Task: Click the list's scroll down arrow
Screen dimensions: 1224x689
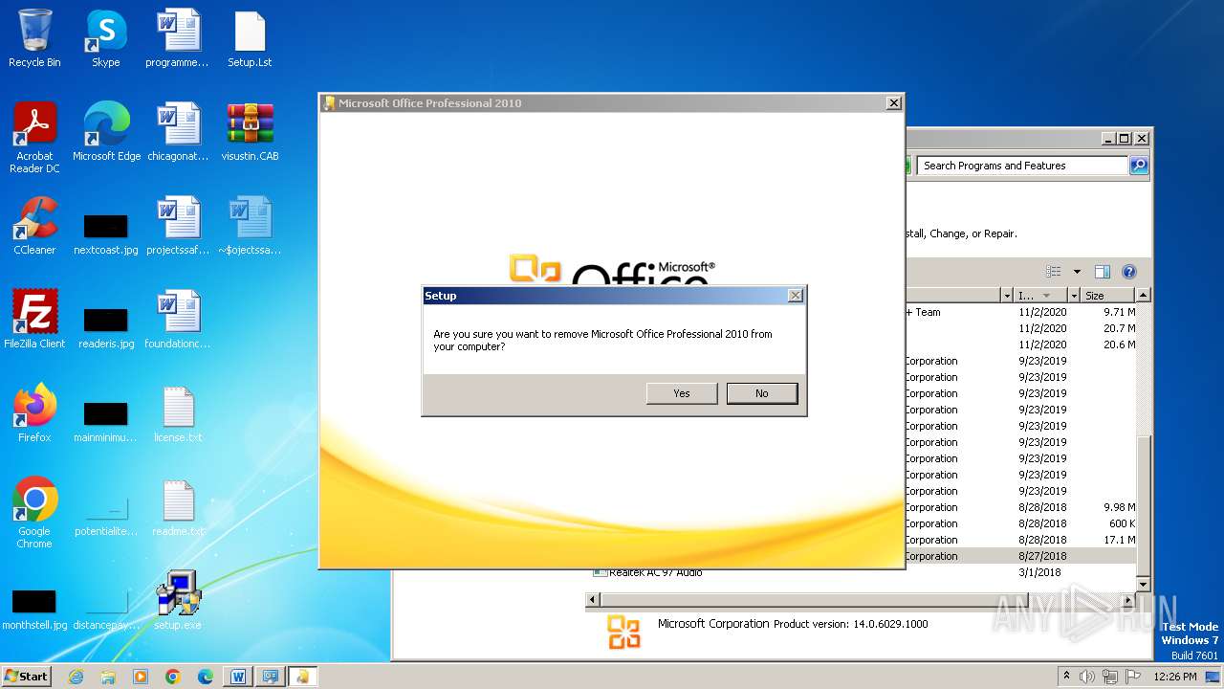Action: pos(1143,584)
